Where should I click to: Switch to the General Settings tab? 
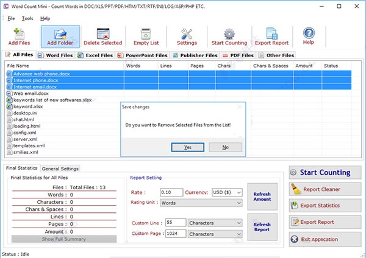pos(61,169)
